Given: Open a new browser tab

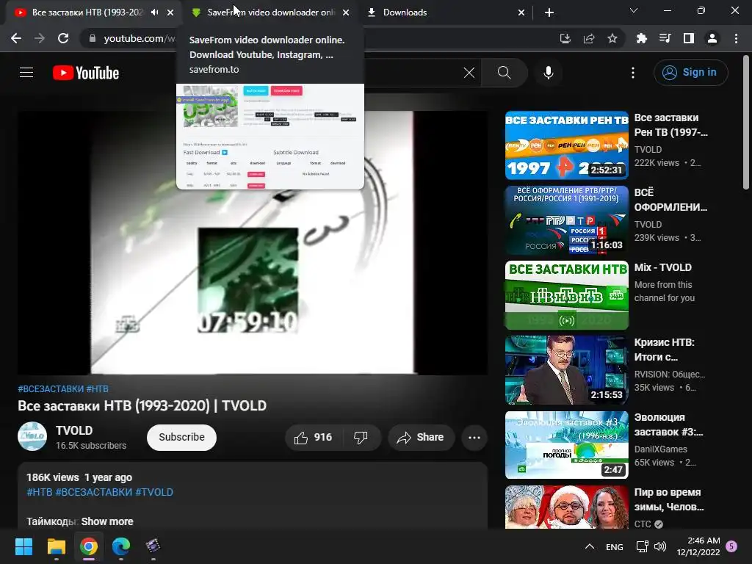Looking at the screenshot, I should [x=549, y=12].
